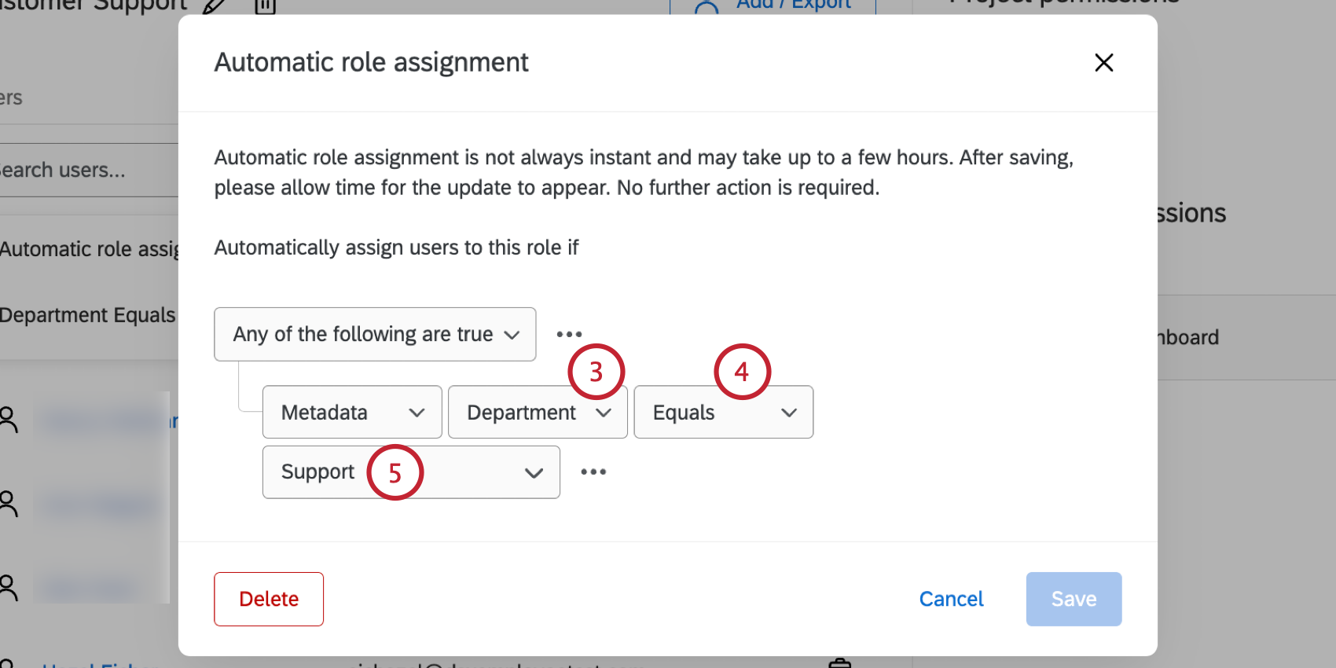The height and width of the screenshot is (668, 1336).
Task: Click the third user avatar icon
Action: 9,587
